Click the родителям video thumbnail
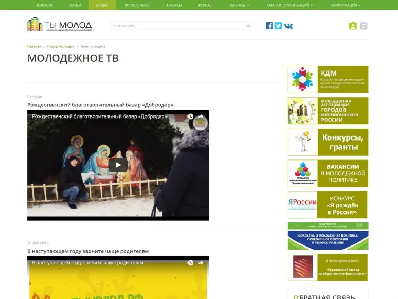The height and width of the screenshot is (299, 398). 118,277
